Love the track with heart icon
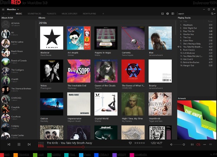Screen dimensions: 217x157 (x=130, y=143)
